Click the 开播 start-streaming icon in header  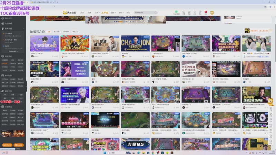pyautogui.click(x=184, y=12)
